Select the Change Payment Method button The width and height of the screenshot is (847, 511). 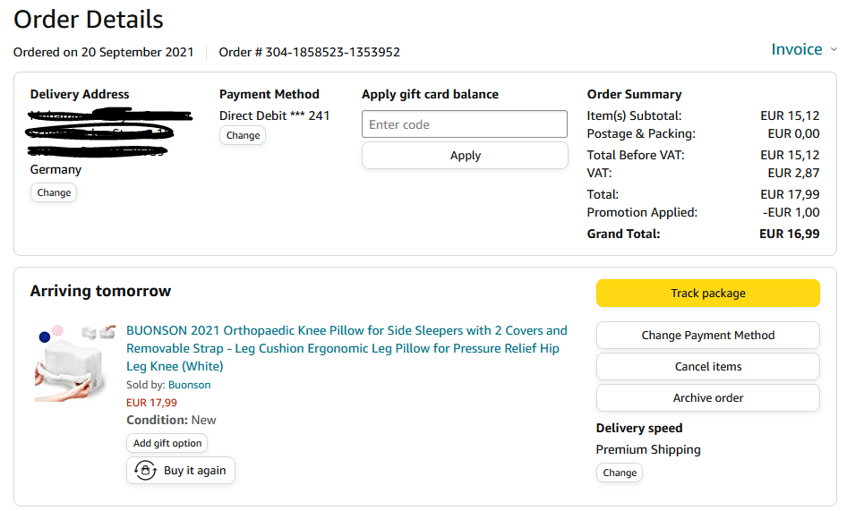(x=707, y=336)
